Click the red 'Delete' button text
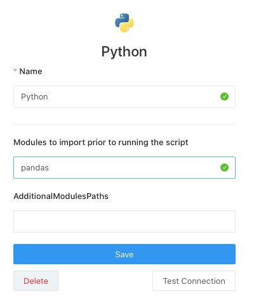The height and width of the screenshot is (301, 254). pyautogui.click(x=36, y=281)
